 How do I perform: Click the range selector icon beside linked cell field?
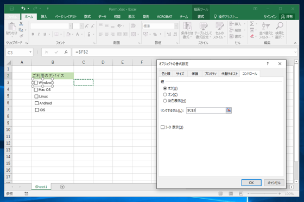[x=229, y=110]
